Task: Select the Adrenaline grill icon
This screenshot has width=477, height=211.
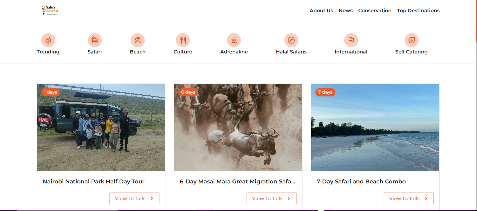Action: (234, 40)
